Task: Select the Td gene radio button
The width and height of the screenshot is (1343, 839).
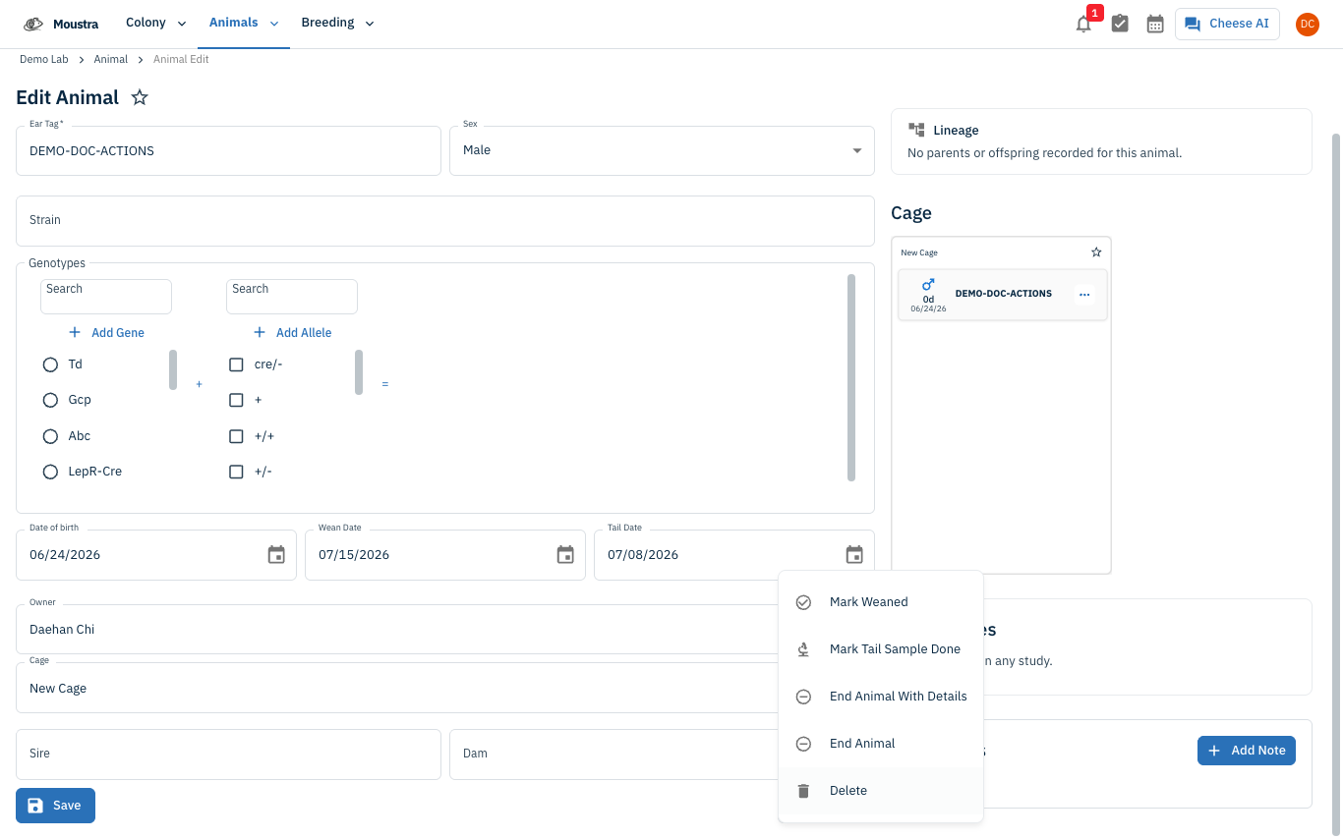Action: [50, 364]
